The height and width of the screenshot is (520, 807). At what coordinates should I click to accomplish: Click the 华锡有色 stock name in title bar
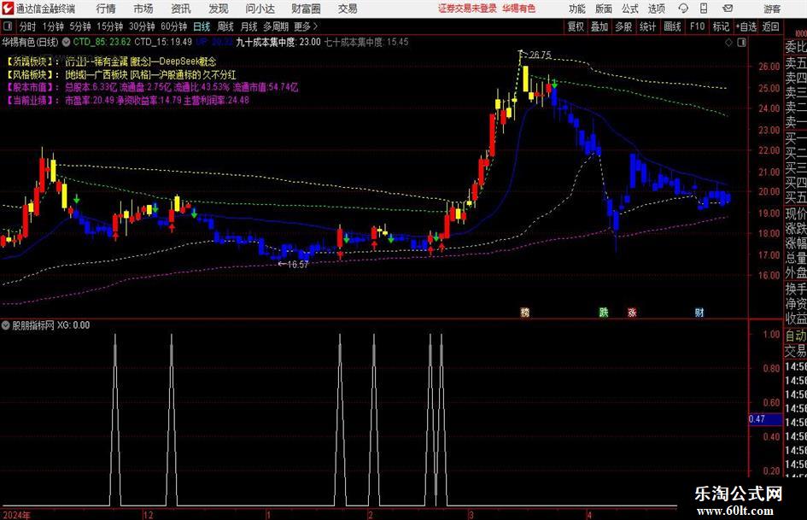coord(519,9)
